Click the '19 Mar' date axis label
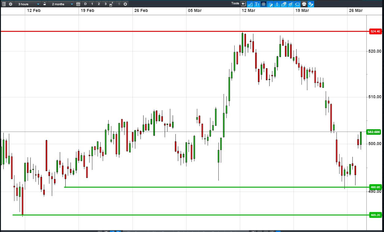 pyautogui.click(x=302, y=10)
